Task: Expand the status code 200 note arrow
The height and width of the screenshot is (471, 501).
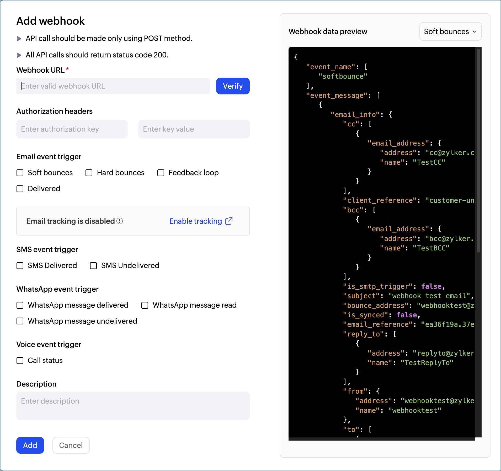Action: click(19, 55)
